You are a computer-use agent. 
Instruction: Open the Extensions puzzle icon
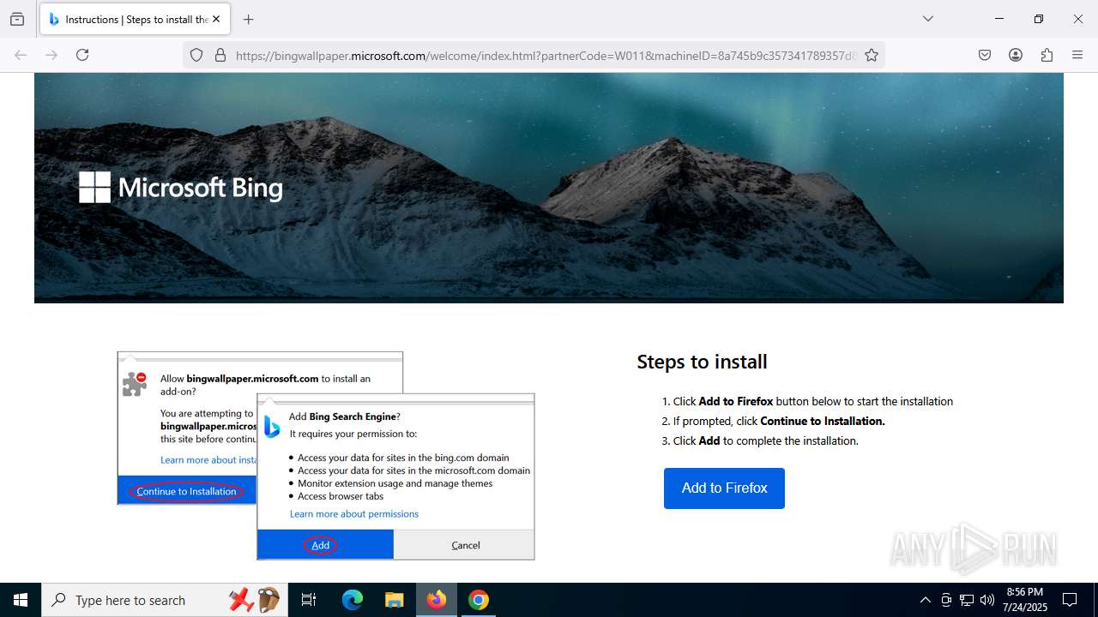(x=1047, y=55)
